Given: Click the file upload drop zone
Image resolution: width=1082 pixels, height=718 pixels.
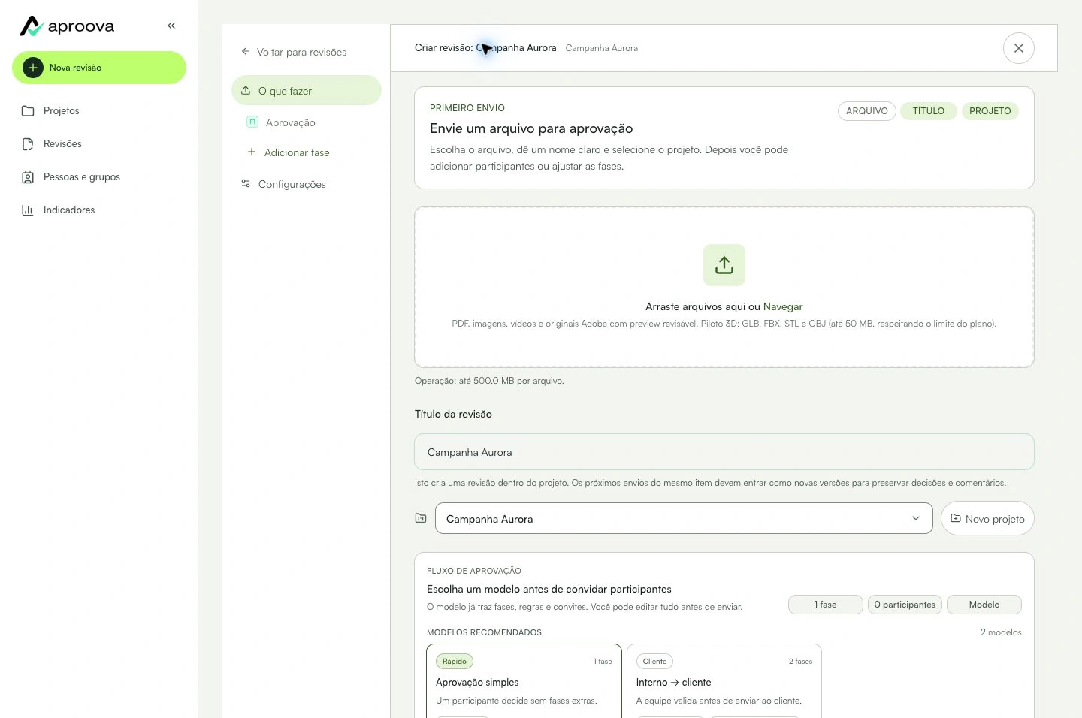Looking at the screenshot, I should click(x=724, y=287).
